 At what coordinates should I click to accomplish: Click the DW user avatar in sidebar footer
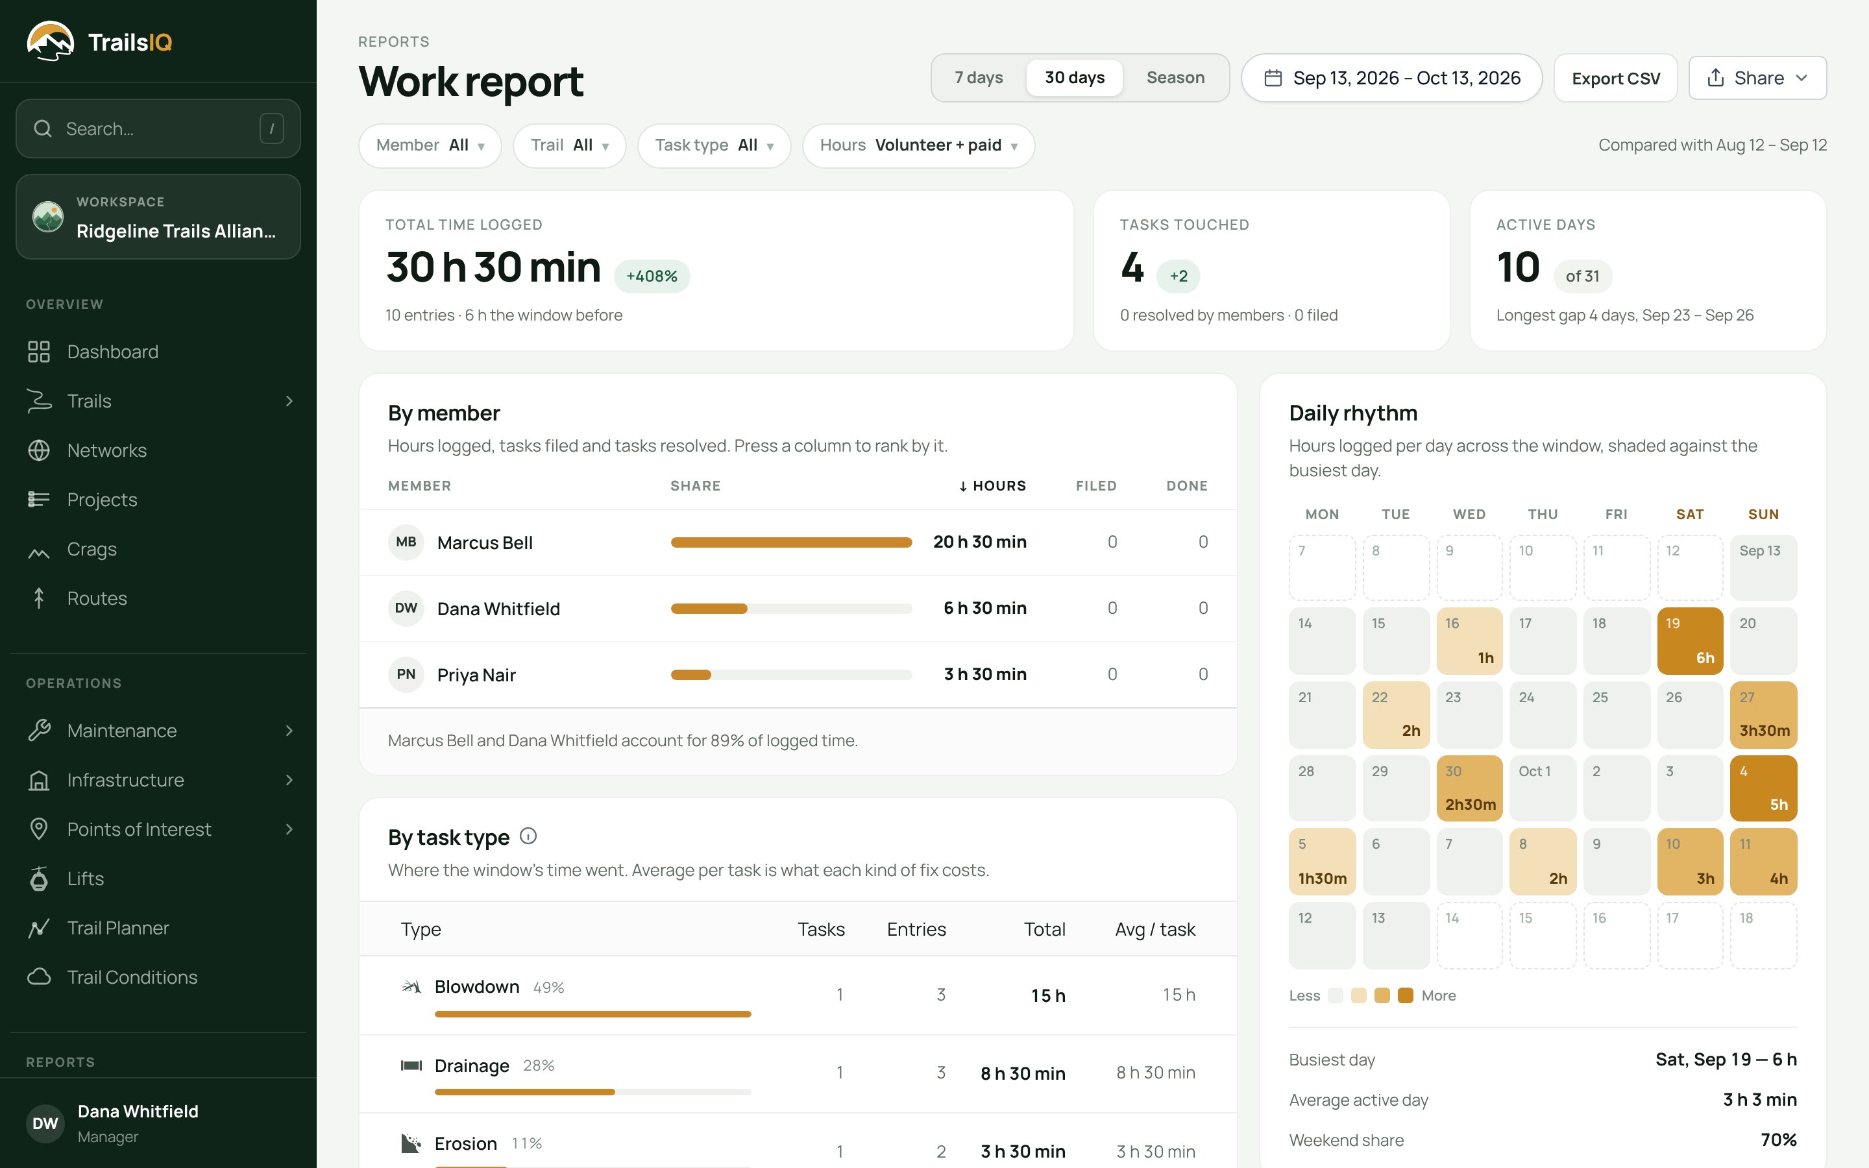click(x=45, y=1123)
